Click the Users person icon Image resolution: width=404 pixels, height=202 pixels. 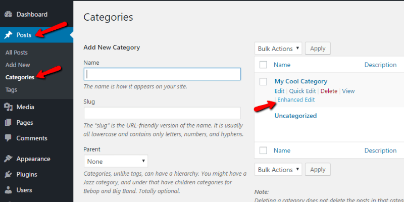[x=8, y=190]
